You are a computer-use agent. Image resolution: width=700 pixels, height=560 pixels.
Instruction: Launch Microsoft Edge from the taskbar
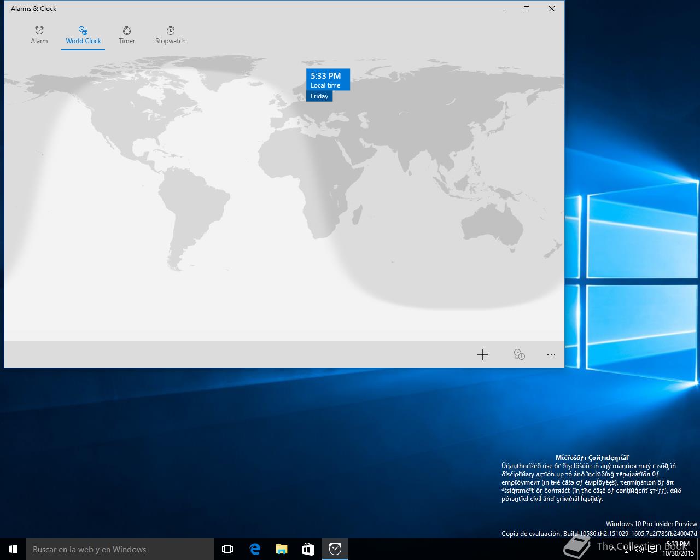point(255,549)
